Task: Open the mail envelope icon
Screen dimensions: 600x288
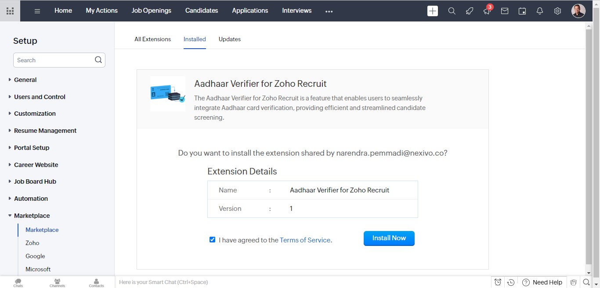Action: [x=505, y=11]
